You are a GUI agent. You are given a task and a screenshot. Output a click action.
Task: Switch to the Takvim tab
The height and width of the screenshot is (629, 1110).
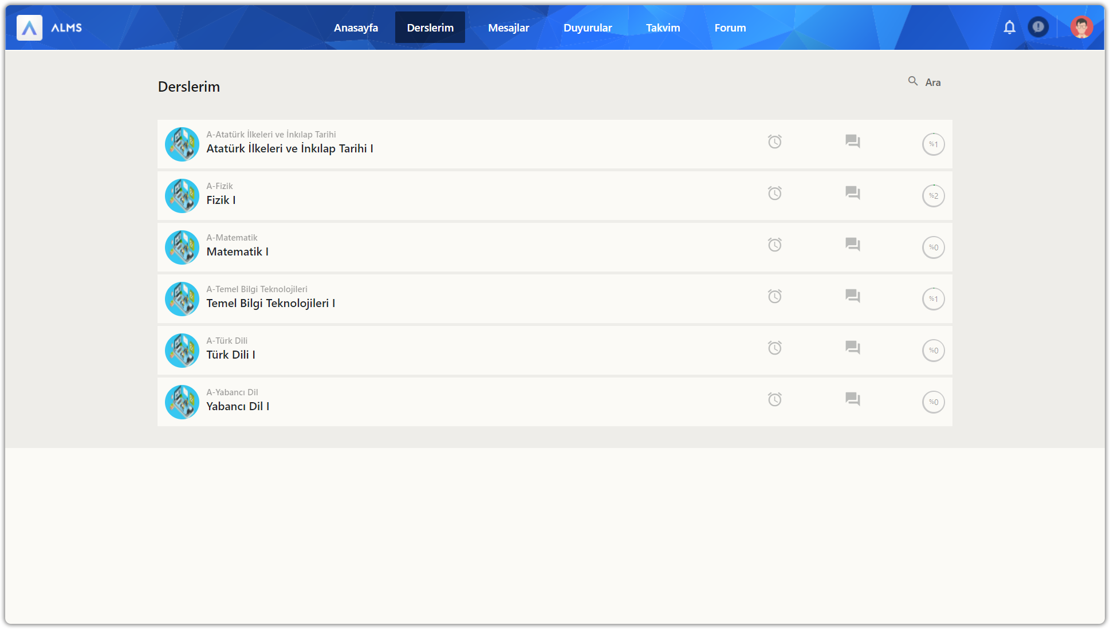point(663,27)
